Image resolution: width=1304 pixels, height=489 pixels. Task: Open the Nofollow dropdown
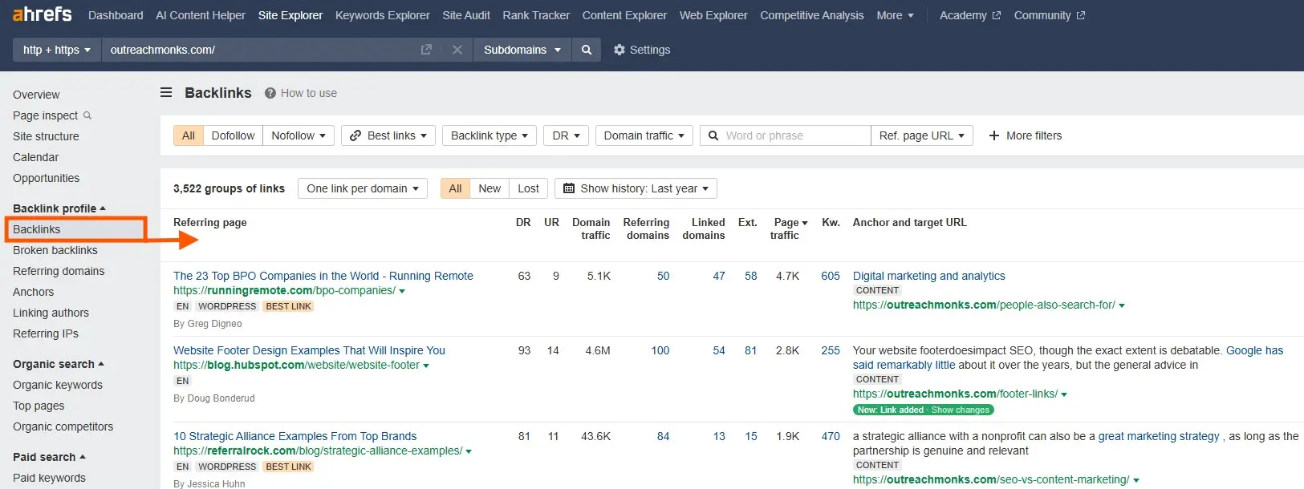coord(299,135)
